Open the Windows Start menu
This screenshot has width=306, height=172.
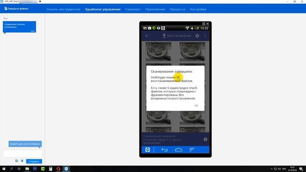click(x=4, y=169)
